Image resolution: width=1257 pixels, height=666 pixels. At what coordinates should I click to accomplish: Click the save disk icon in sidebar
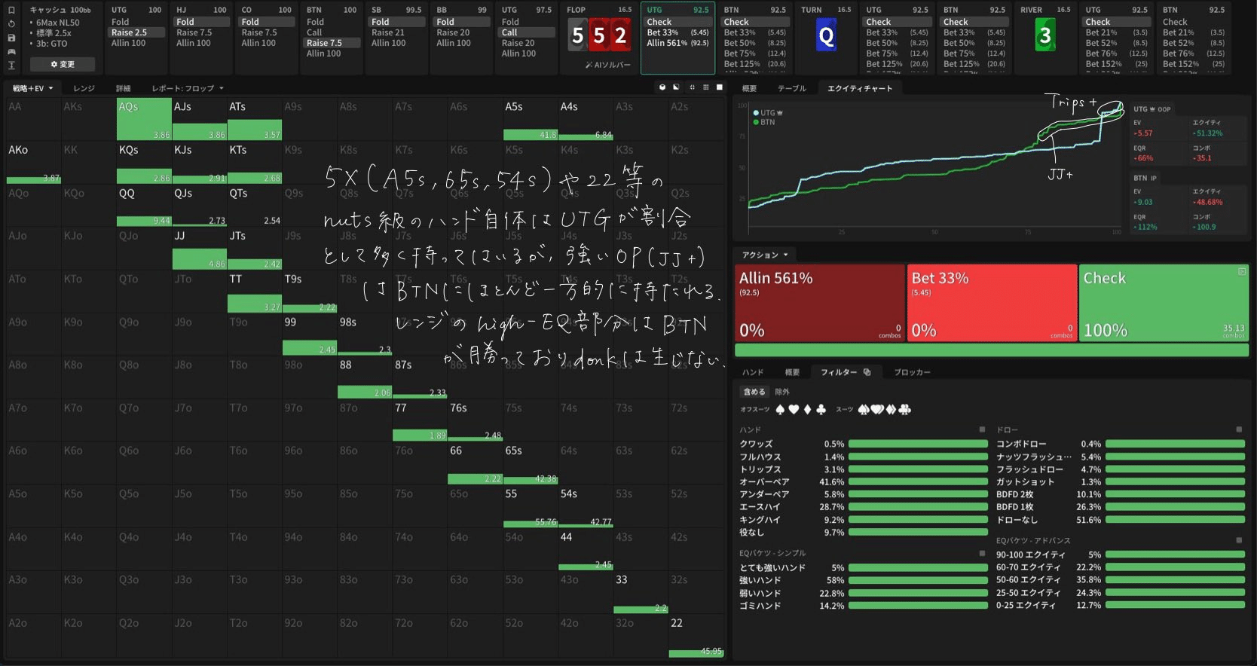pyautogui.click(x=11, y=38)
